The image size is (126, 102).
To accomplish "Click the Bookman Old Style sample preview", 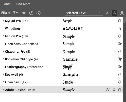I will [x=70, y=59].
